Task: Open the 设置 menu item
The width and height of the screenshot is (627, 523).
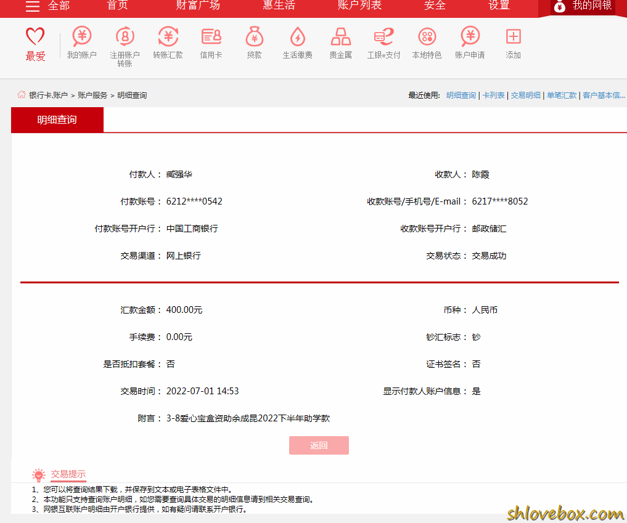Action: click(x=499, y=5)
